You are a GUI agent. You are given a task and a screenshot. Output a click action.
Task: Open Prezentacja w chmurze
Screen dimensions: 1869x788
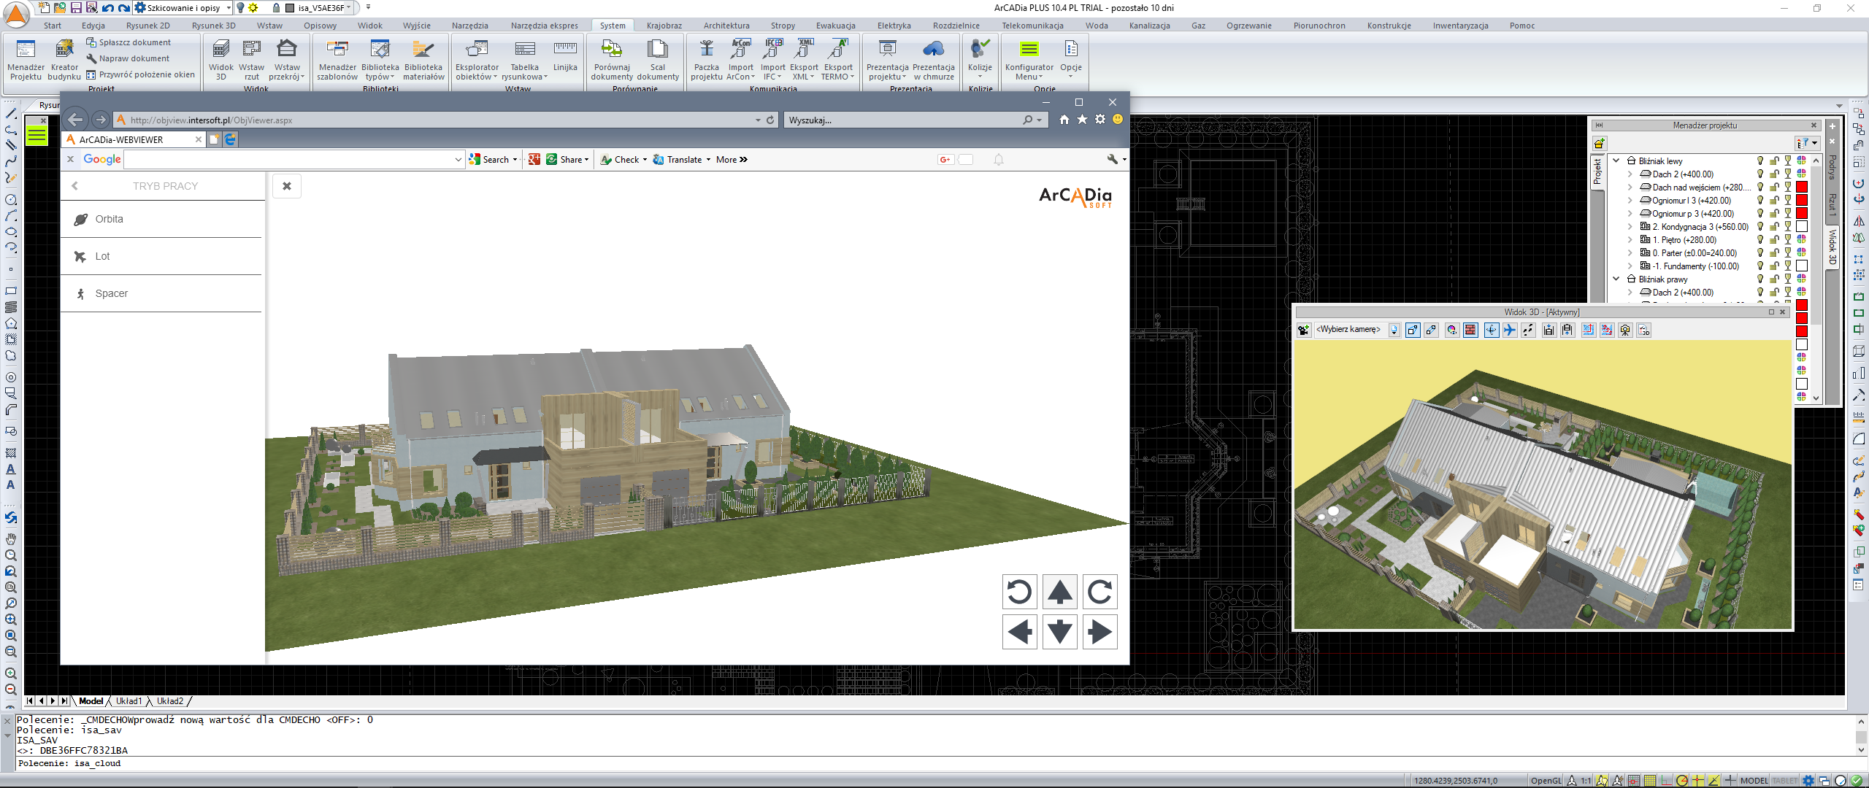[x=934, y=59]
